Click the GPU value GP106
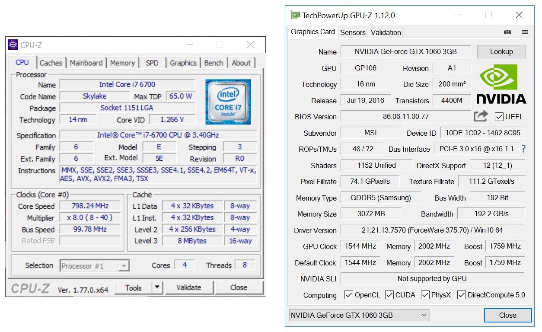 coord(366,68)
